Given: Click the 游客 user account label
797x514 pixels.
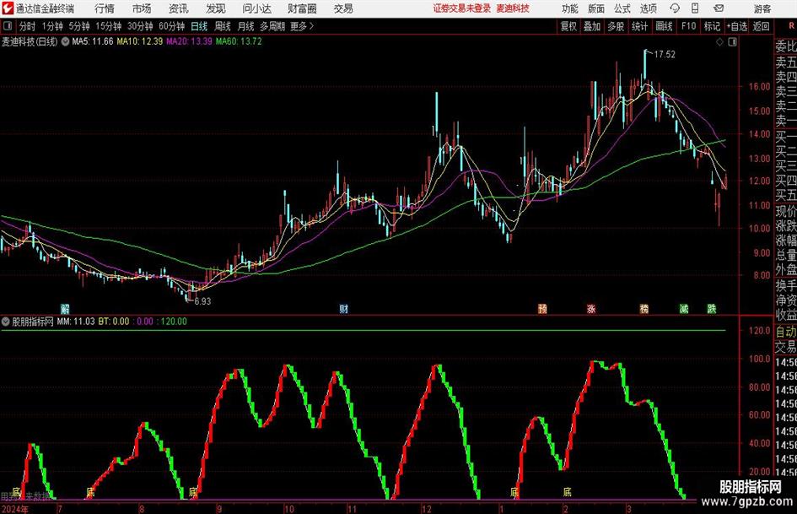Looking at the screenshot, I should tap(762, 8).
